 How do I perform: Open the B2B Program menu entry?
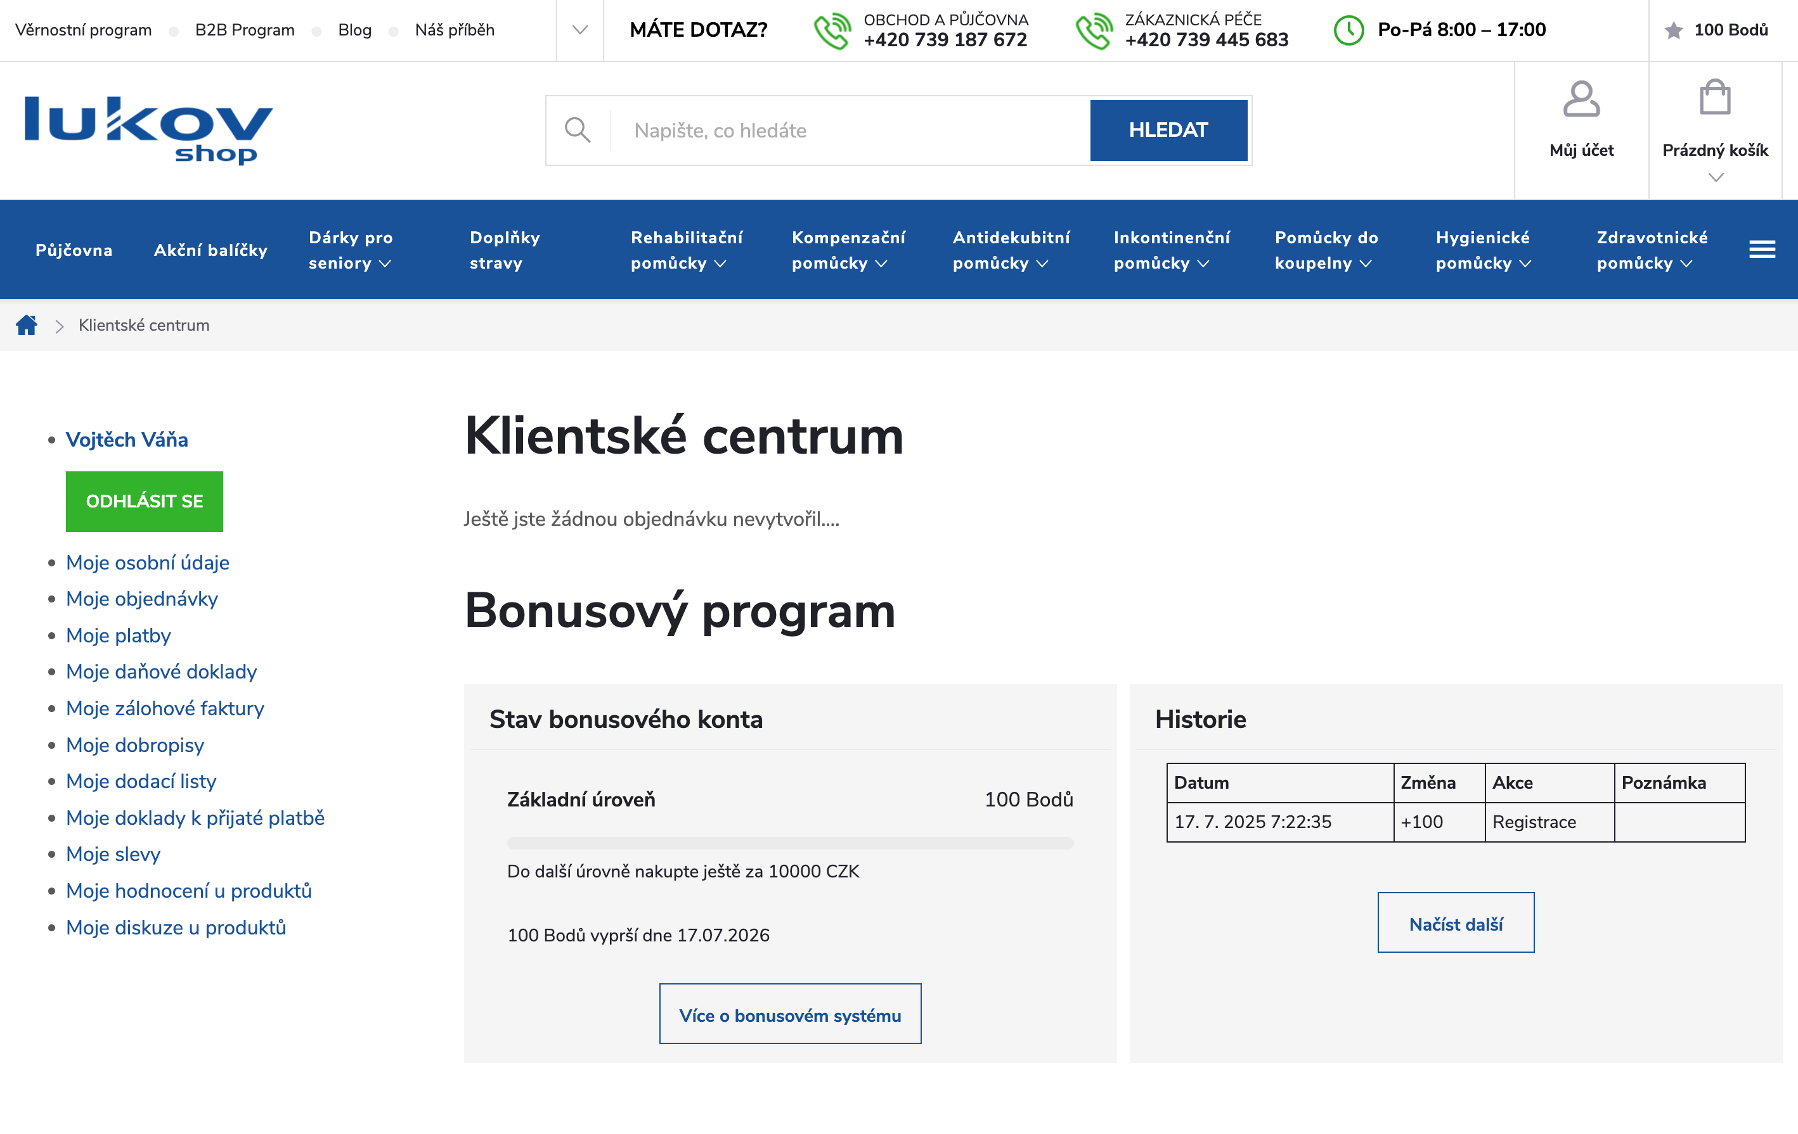click(x=244, y=30)
